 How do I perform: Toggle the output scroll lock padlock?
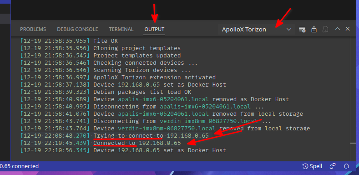314,29
